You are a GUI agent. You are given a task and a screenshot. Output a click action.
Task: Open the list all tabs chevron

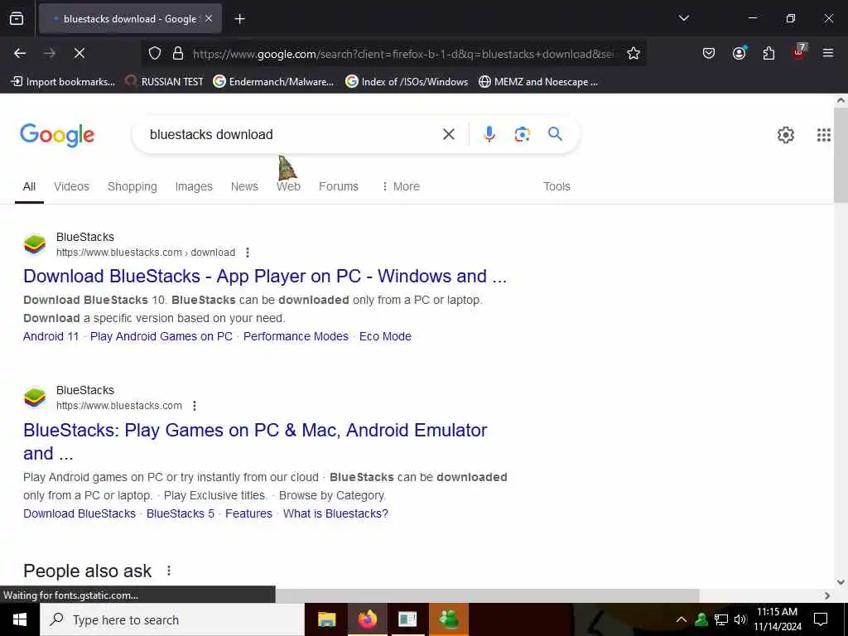[683, 18]
